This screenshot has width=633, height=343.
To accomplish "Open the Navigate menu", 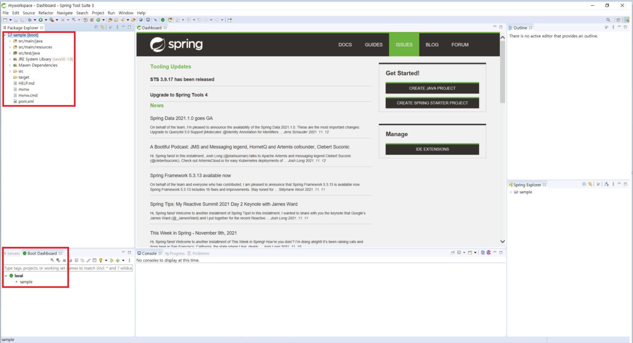I will tap(64, 13).
